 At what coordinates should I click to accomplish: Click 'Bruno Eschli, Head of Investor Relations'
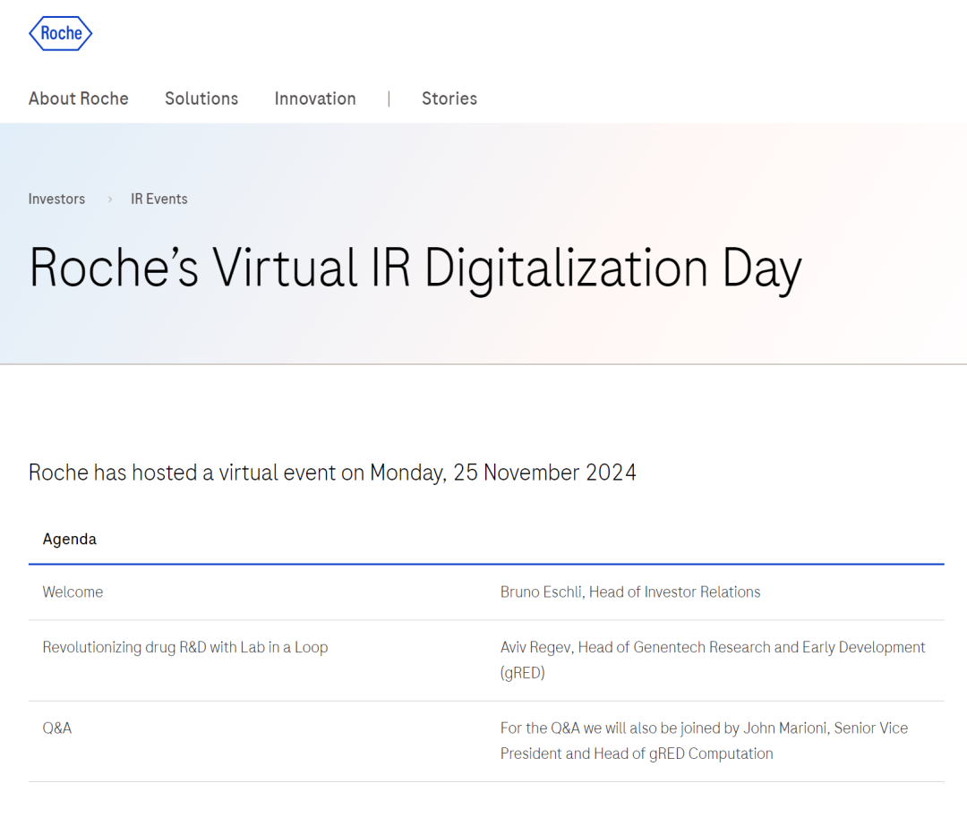point(630,592)
